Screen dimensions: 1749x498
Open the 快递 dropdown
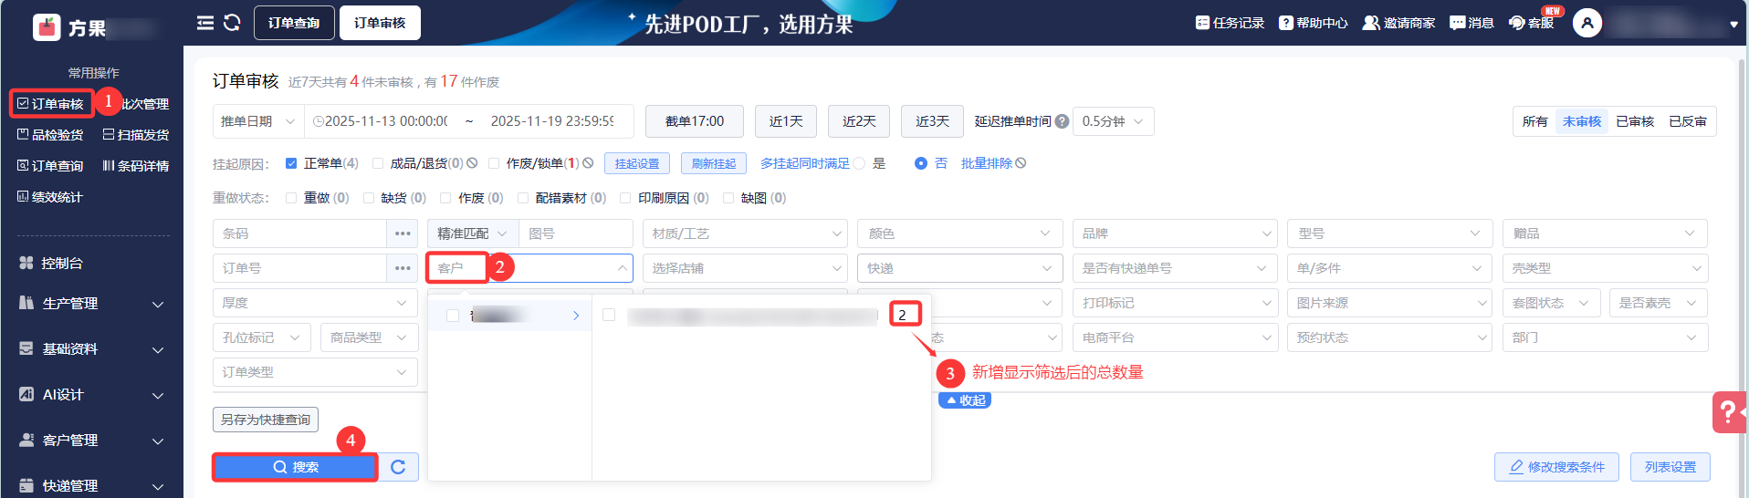click(959, 268)
